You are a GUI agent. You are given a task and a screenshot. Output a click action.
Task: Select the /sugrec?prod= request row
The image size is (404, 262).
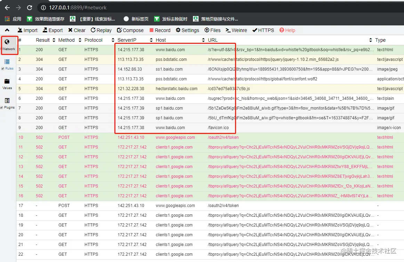click(210, 98)
